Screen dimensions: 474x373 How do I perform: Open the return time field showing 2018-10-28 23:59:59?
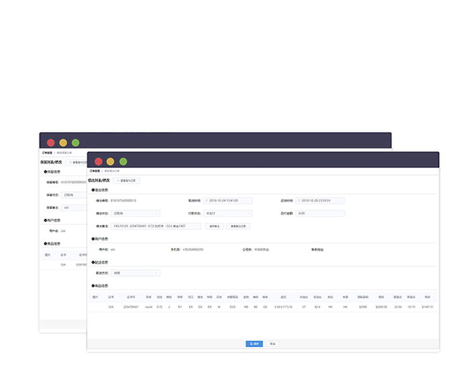pos(320,200)
